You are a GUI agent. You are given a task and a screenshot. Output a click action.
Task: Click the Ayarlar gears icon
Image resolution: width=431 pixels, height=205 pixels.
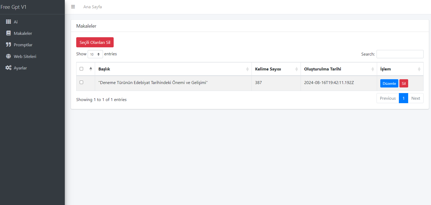point(8,68)
